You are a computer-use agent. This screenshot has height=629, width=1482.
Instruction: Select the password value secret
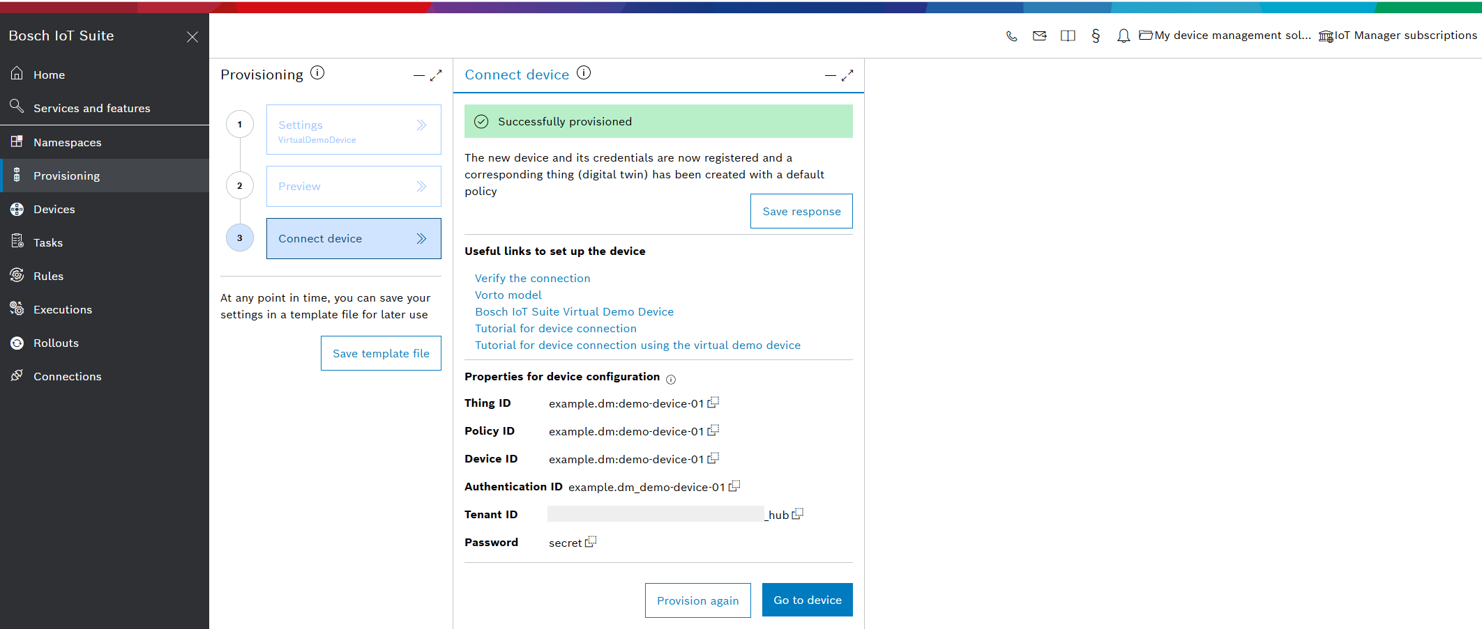tap(565, 543)
